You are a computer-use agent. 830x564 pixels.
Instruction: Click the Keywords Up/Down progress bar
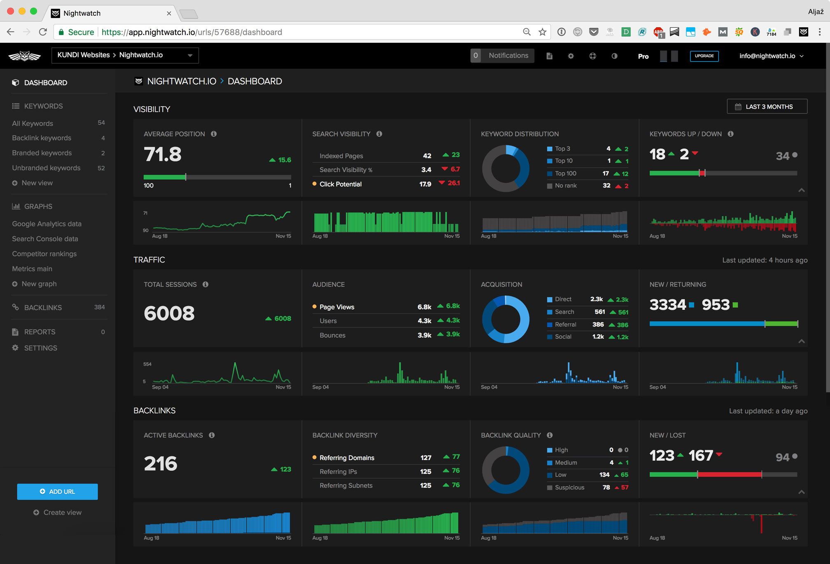pos(723,173)
